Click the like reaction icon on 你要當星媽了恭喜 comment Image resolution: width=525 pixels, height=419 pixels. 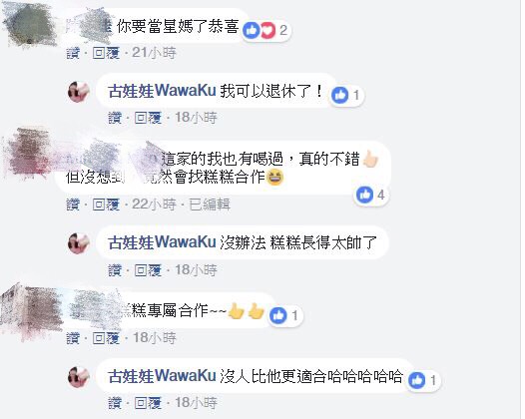click(252, 31)
